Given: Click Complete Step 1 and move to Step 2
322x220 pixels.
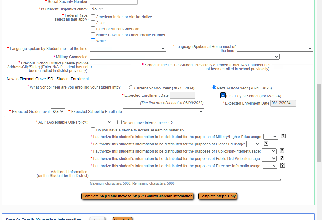Looking at the screenshot, I should pos(137,196).
